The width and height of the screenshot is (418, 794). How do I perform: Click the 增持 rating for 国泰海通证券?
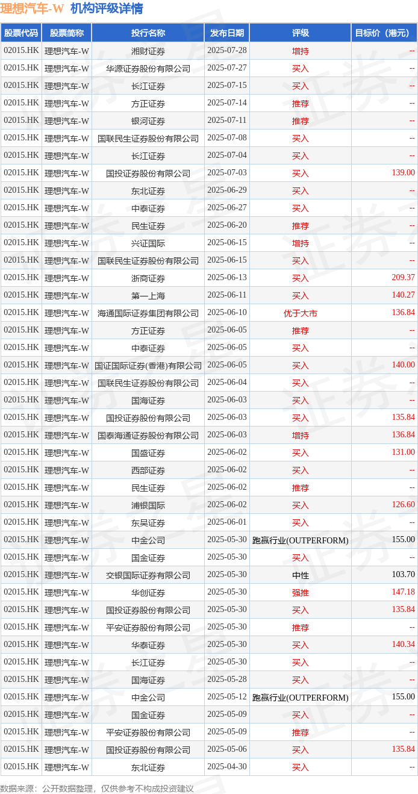click(301, 436)
